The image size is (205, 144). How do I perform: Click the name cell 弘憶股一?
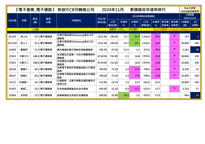(24, 82)
